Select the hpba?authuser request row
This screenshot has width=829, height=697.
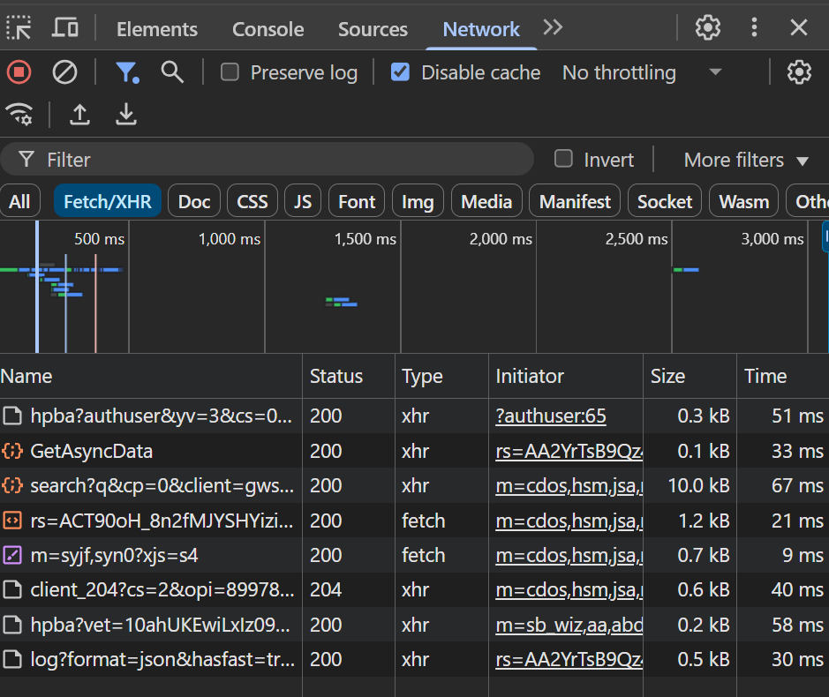pyautogui.click(x=415, y=416)
